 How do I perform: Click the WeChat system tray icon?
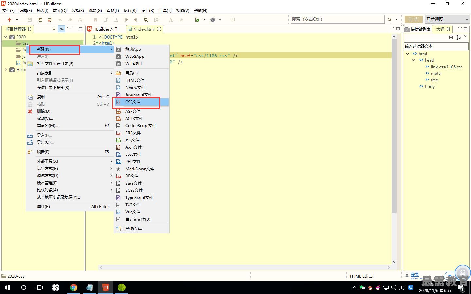(x=362, y=287)
